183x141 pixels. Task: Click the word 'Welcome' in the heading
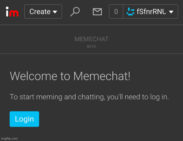point(33,76)
